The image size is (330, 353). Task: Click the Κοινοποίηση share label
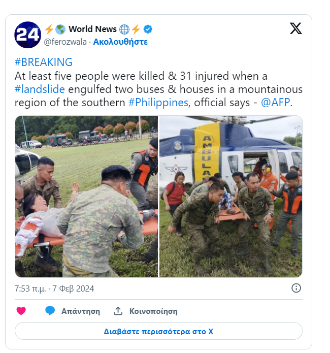point(153,311)
